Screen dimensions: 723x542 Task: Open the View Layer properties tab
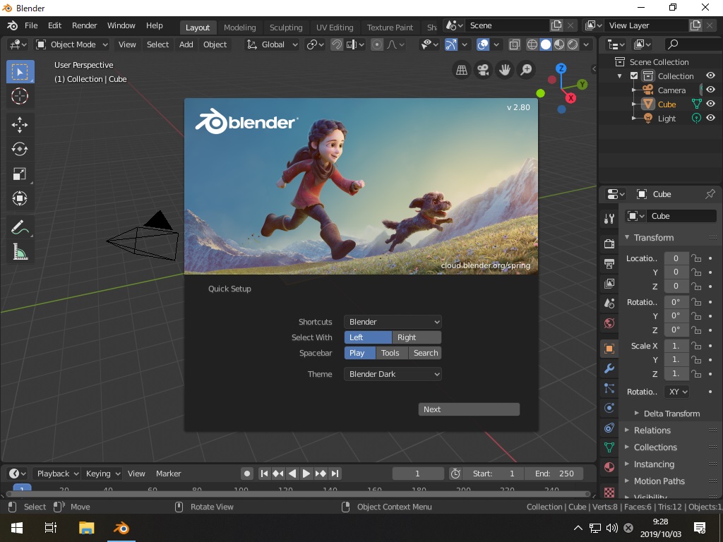(609, 284)
